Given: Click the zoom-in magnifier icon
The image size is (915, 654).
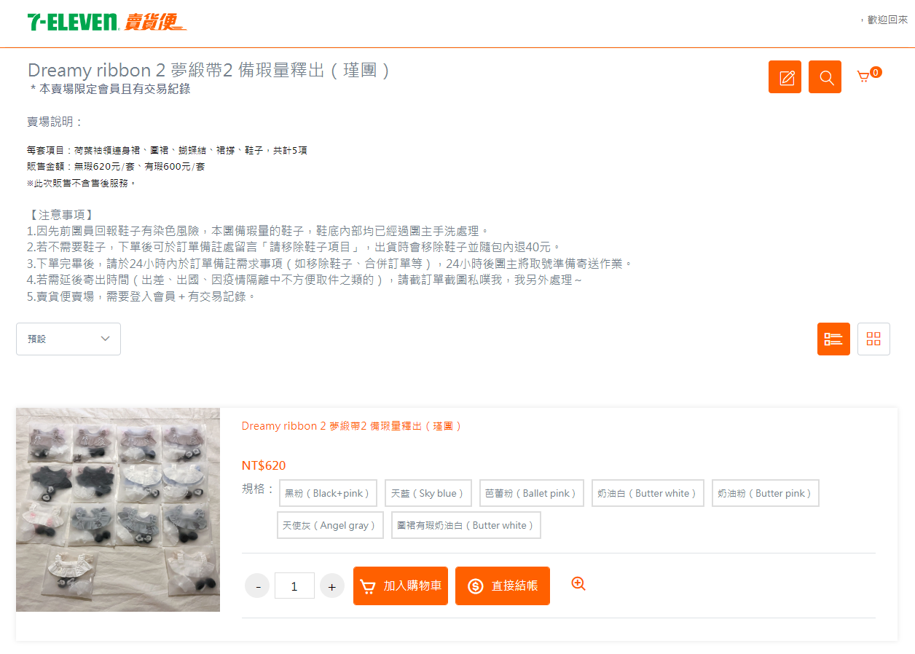Looking at the screenshot, I should [578, 583].
